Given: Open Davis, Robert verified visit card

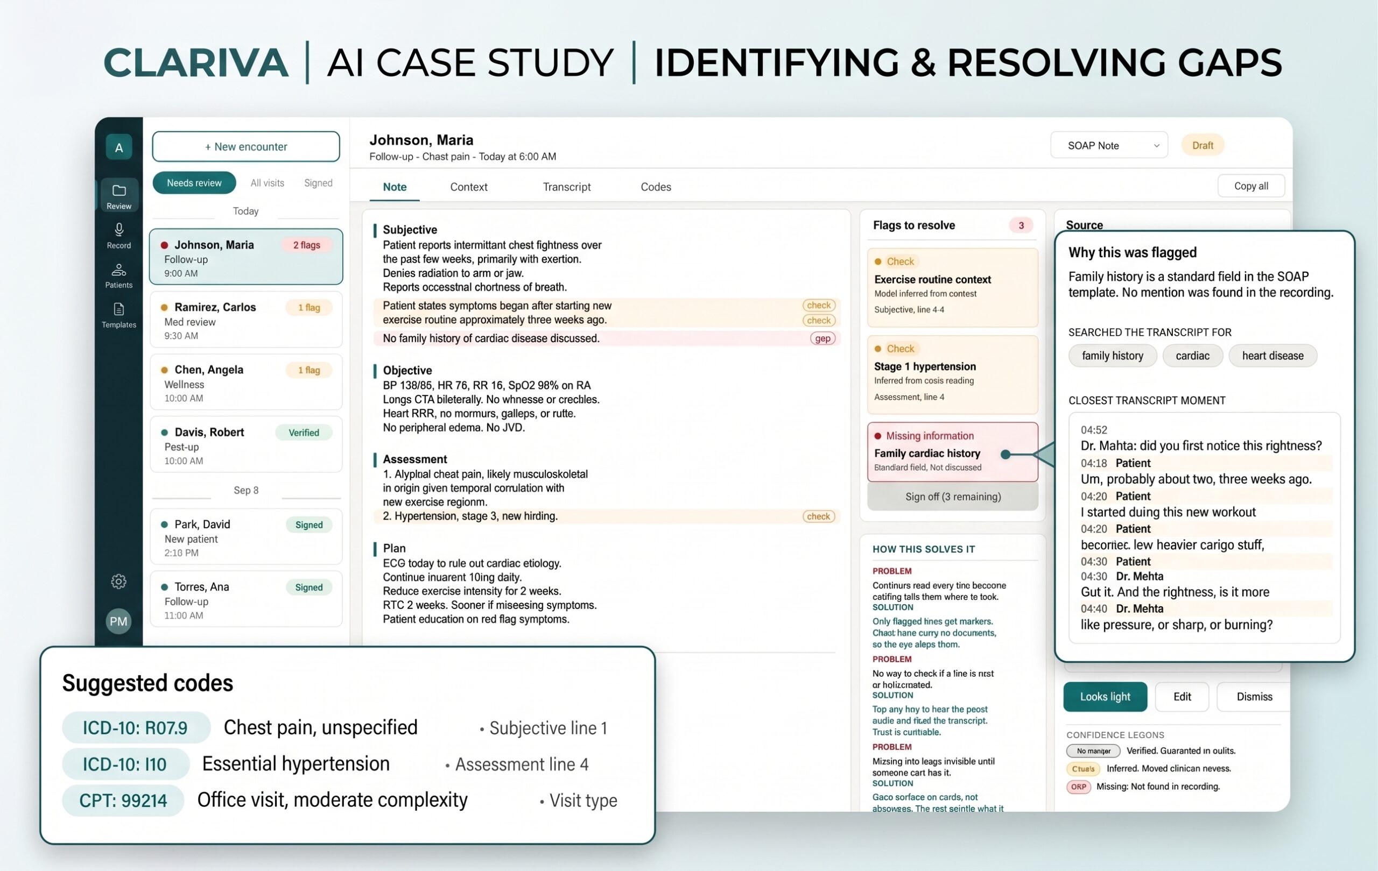Looking at the screenshot, I should 246,444.
